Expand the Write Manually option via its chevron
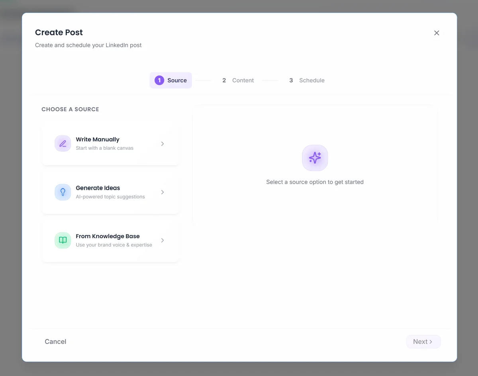Image resolution: width=478 pixels, height=376 pixels. pos(162,143)
